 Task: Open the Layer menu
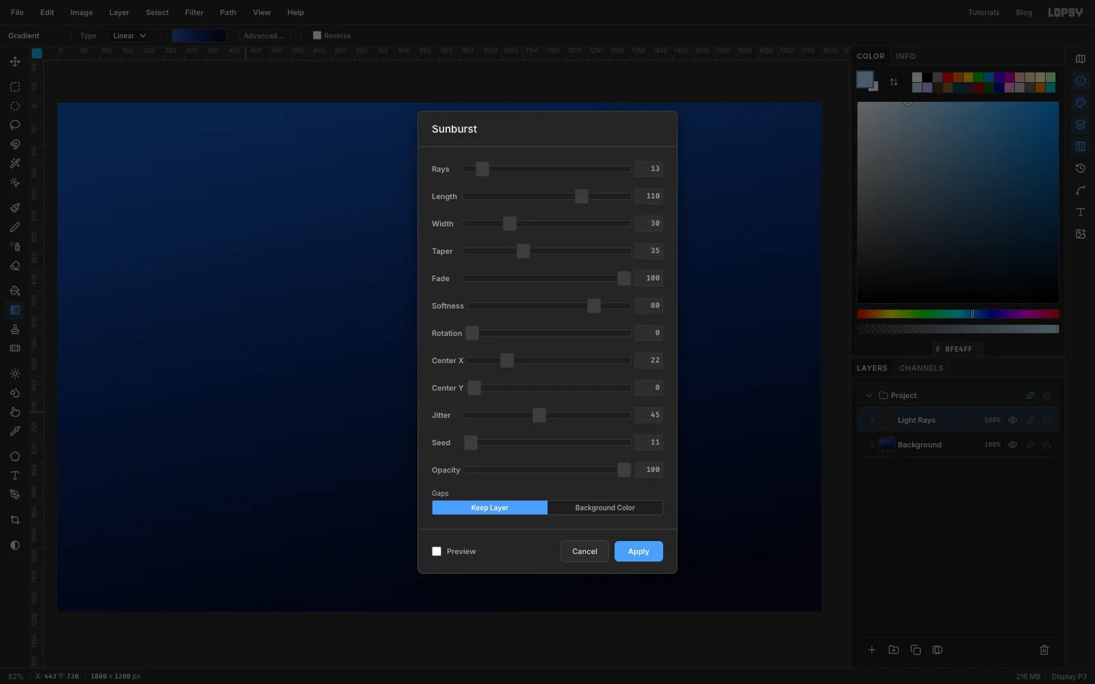coord(119,12)
